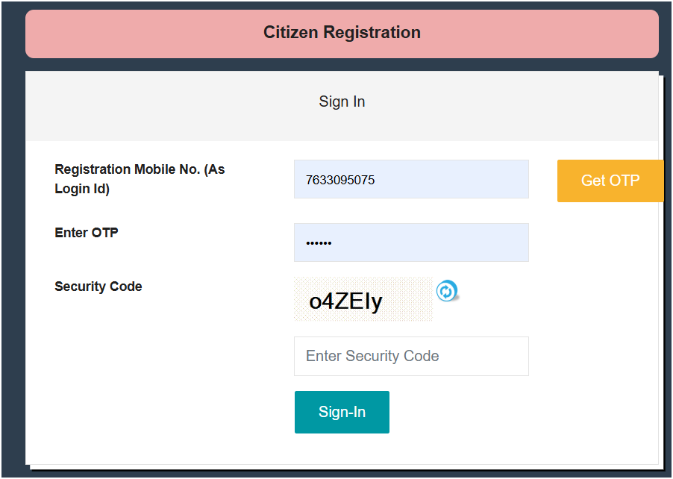Request a one-time password via orange button

click(x=610, y=181)
